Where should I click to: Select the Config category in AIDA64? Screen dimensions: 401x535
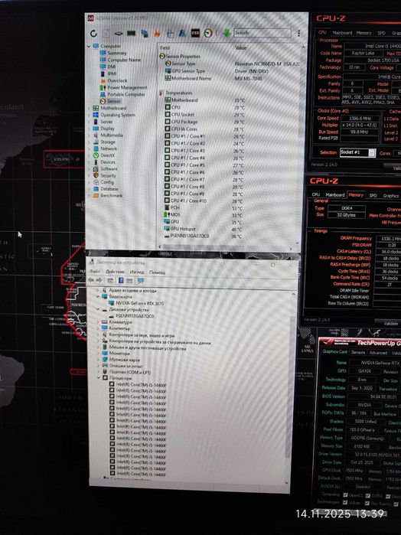click(x=107, y=182)
